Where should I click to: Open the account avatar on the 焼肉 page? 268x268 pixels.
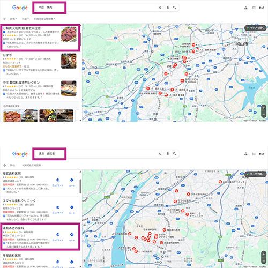click(261, 8)
